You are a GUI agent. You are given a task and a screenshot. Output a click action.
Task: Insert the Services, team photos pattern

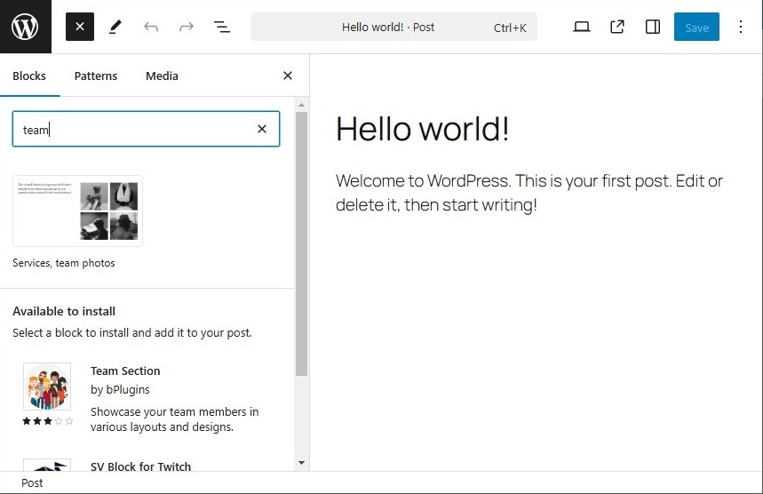click(x=77, y=211)
